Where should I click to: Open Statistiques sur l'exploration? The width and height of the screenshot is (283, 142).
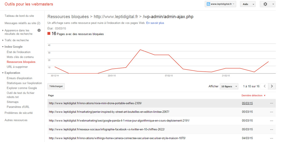point(24,83)
